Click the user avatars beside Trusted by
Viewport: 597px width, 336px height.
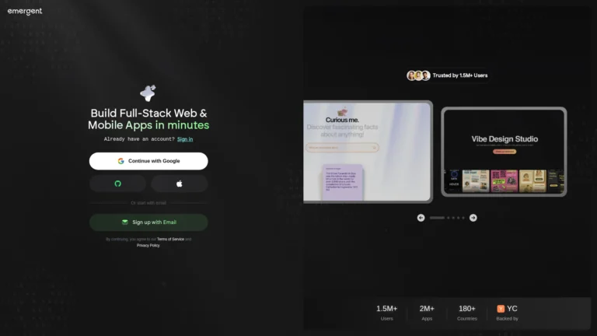click(x=418, y=75)
